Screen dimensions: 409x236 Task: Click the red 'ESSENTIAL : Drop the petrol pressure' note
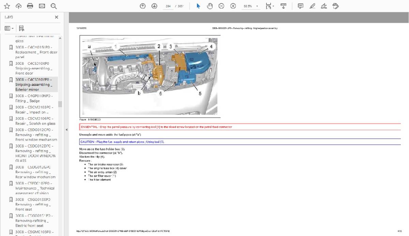coord(240,127)
